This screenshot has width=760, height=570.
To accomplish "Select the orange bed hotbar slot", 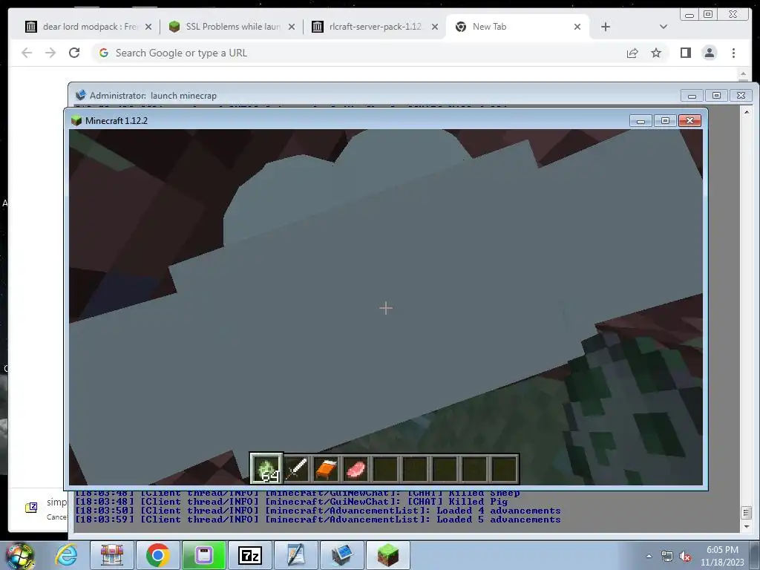I will 326,469.
